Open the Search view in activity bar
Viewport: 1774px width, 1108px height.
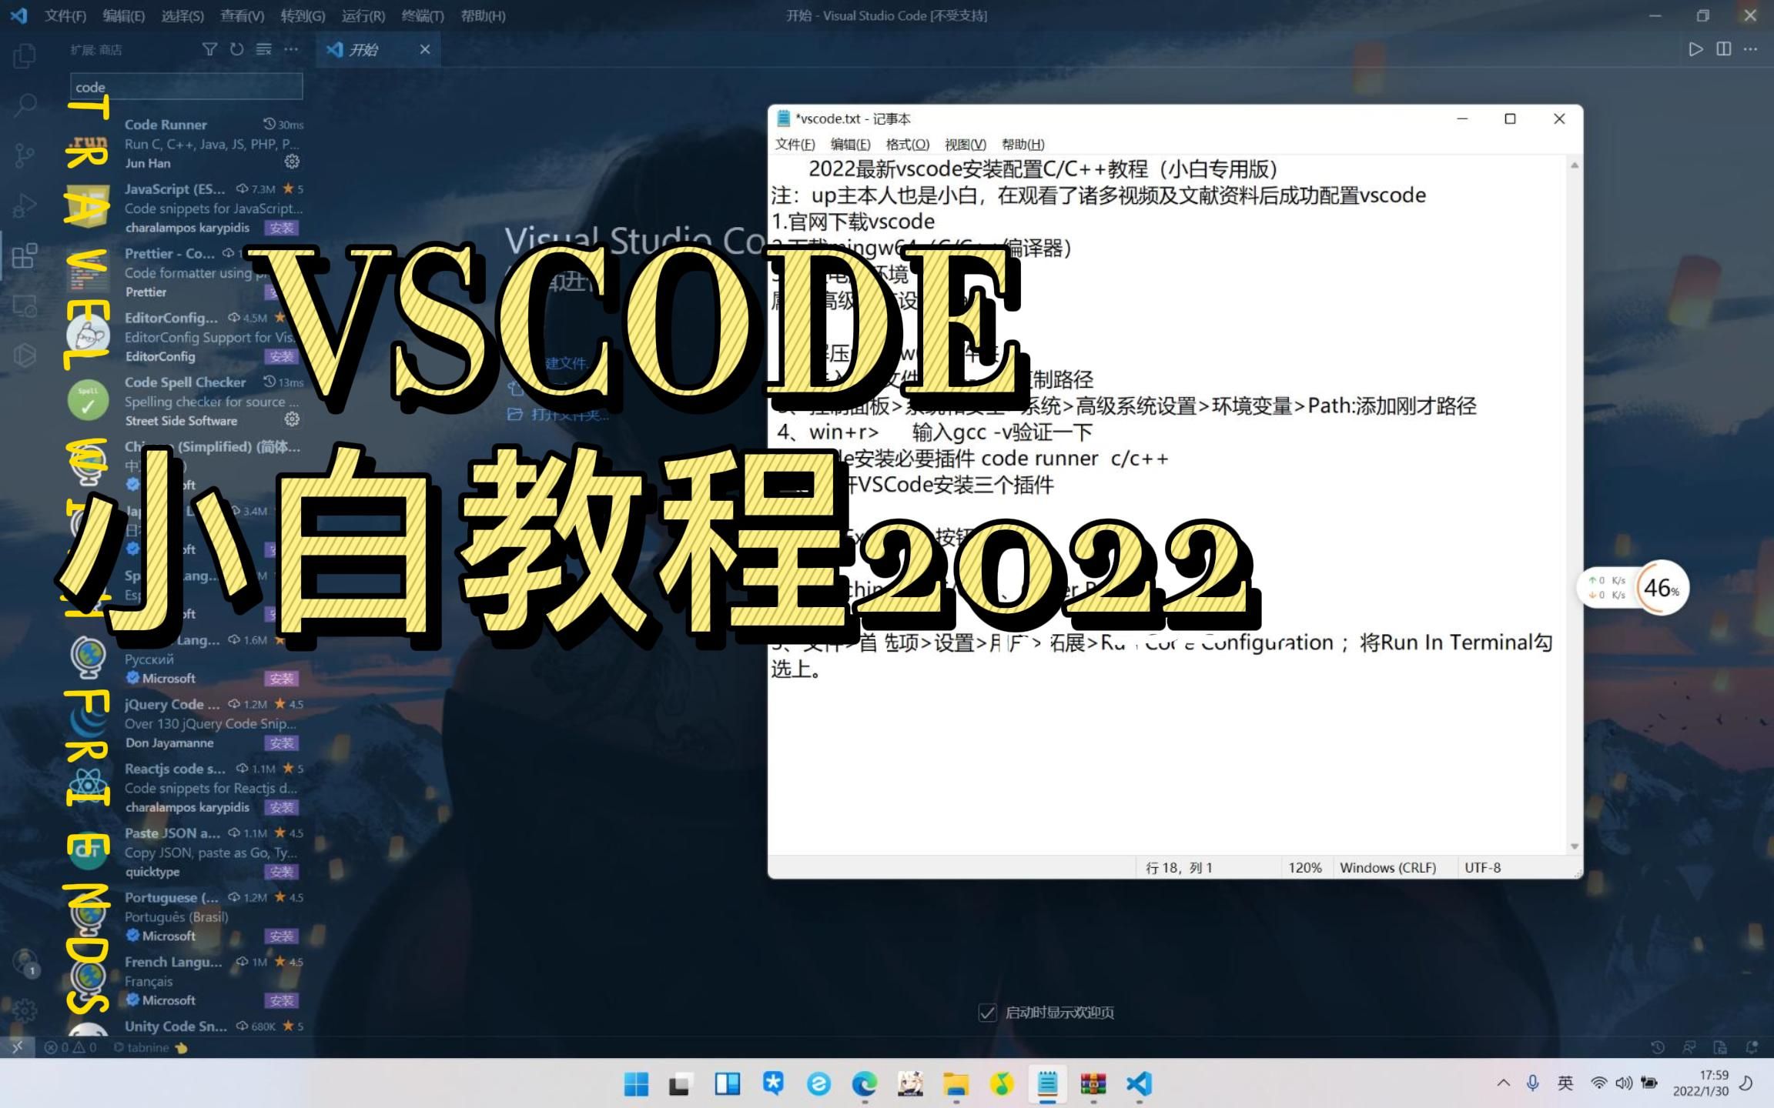pyautogui.click(x=25, y=105)
